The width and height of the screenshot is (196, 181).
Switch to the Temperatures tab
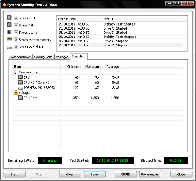pyautogui.click(x=20, y=57)
